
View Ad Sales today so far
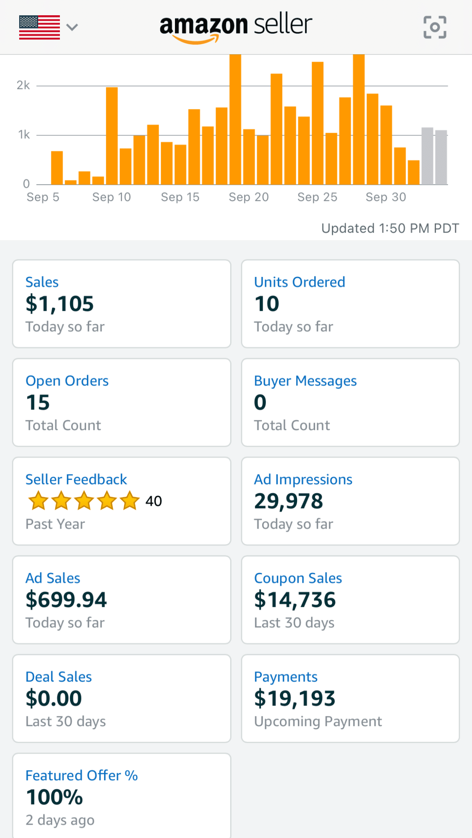122,600
